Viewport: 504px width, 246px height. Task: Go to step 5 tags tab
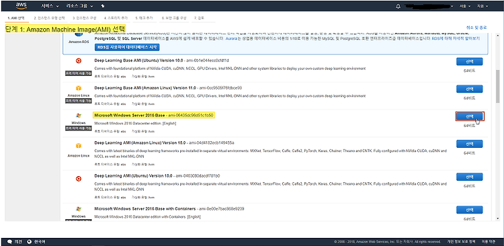144,18
